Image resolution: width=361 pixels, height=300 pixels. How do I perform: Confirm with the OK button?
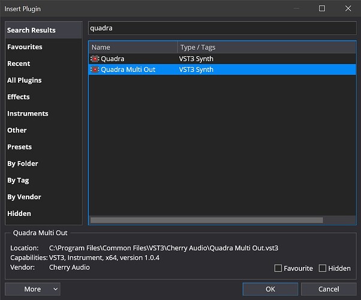point(270,289)
